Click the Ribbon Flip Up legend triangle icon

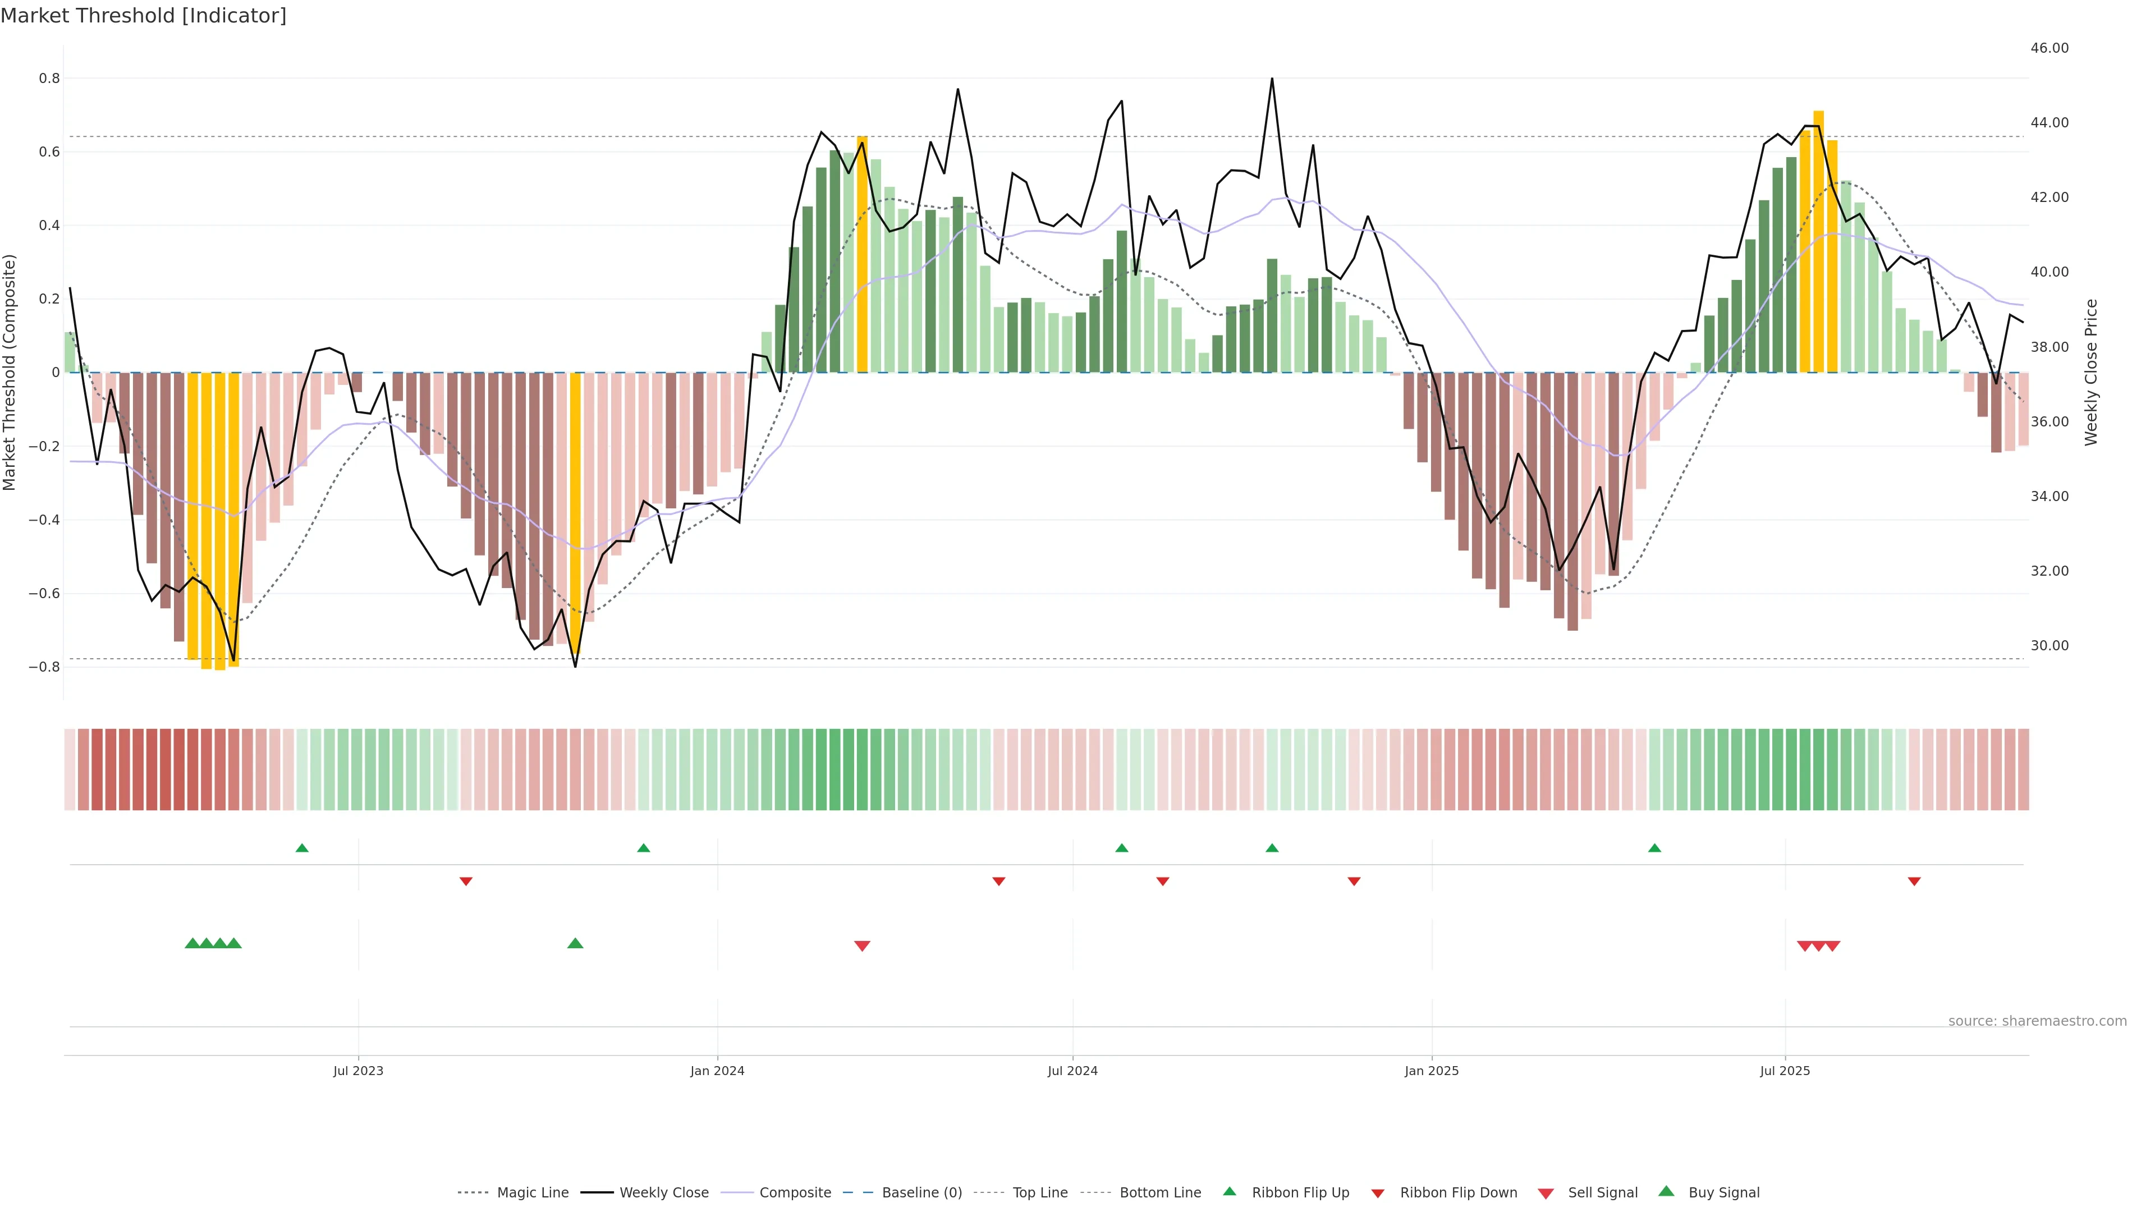pos(1229,1191)
